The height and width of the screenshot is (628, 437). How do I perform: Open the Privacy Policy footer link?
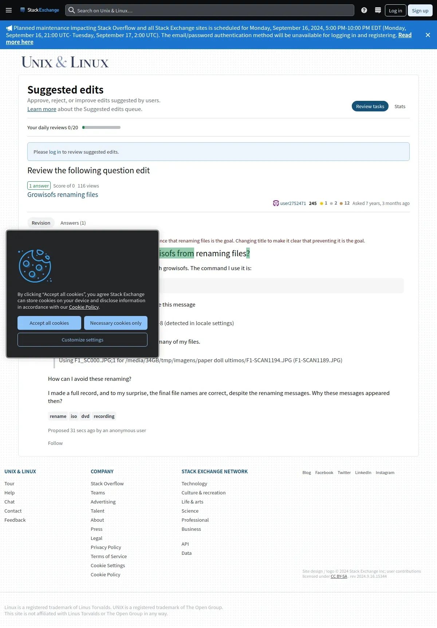pyautogui.click(x=106, y=547)
